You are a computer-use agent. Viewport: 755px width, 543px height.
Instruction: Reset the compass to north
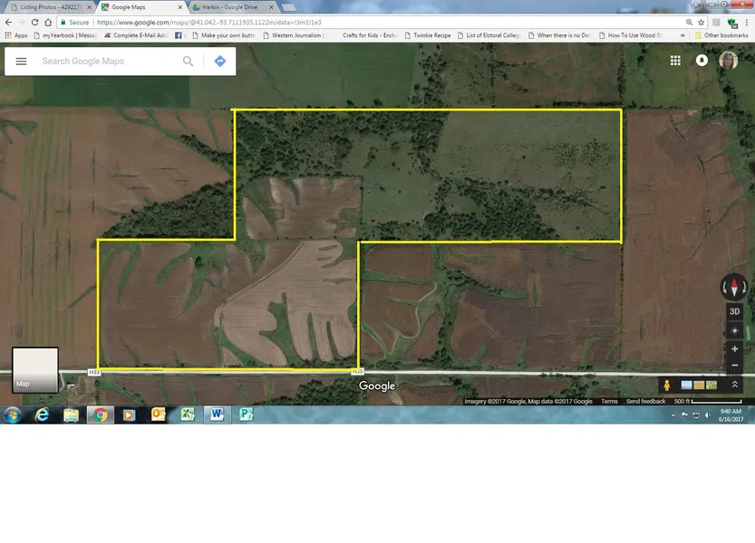[734, 289]
